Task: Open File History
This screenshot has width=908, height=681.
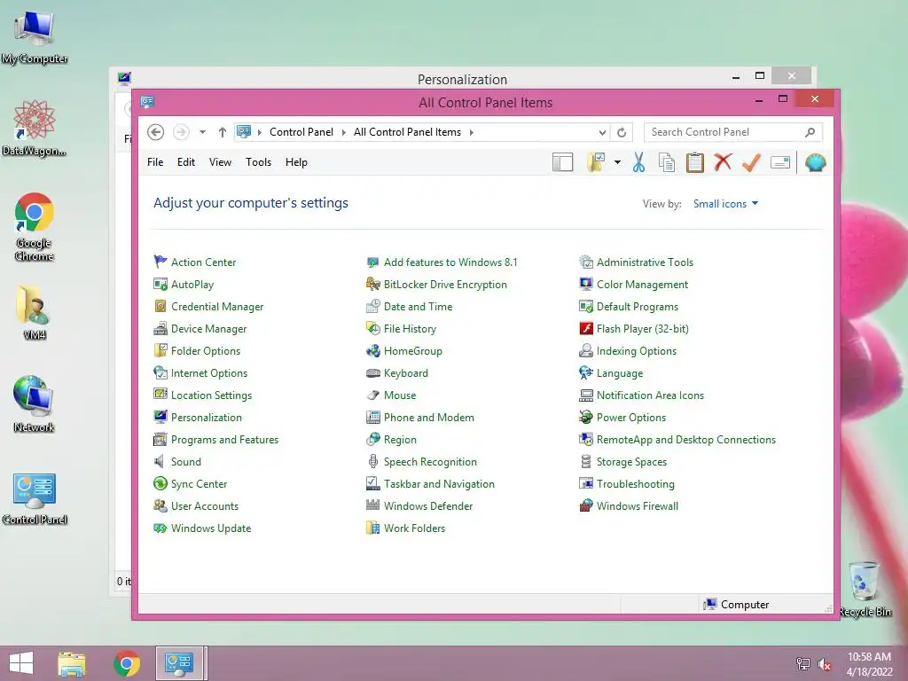Action: [x=402, y=329]
